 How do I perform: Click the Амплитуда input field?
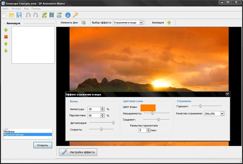pyautogui.click(x=94, y=109)
